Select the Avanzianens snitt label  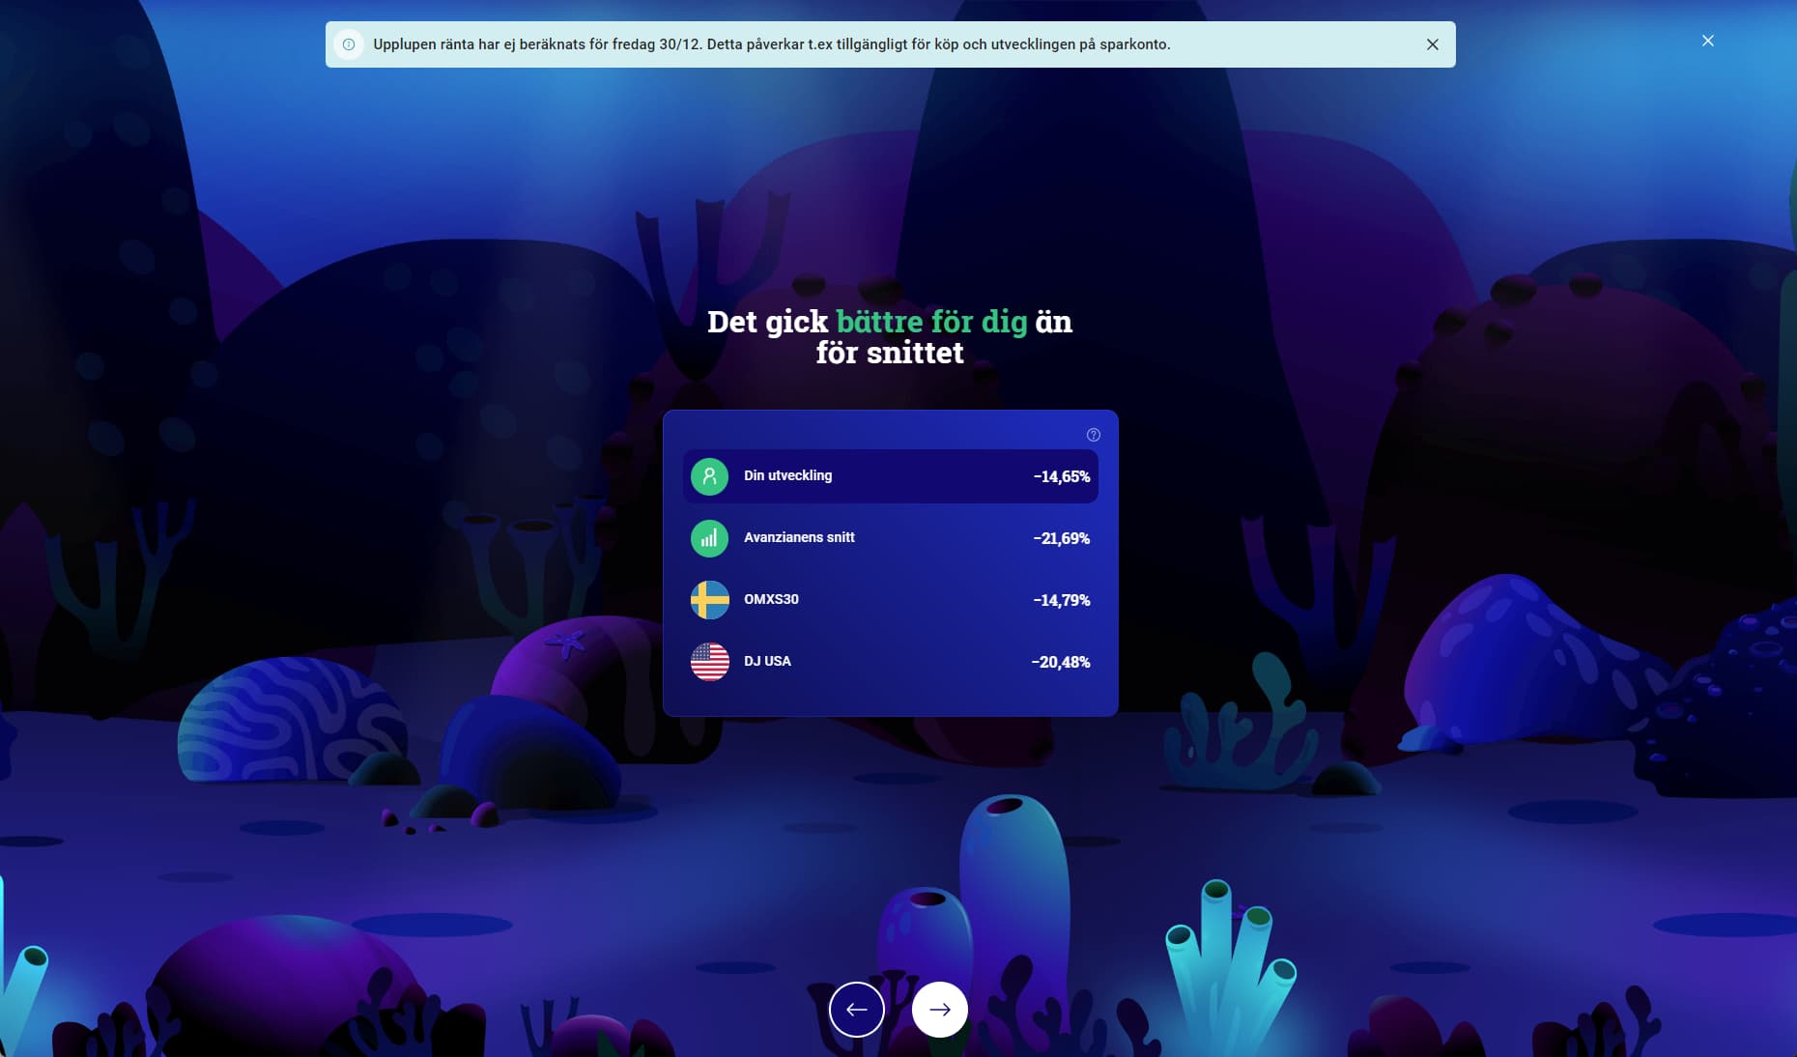[799, 537]
